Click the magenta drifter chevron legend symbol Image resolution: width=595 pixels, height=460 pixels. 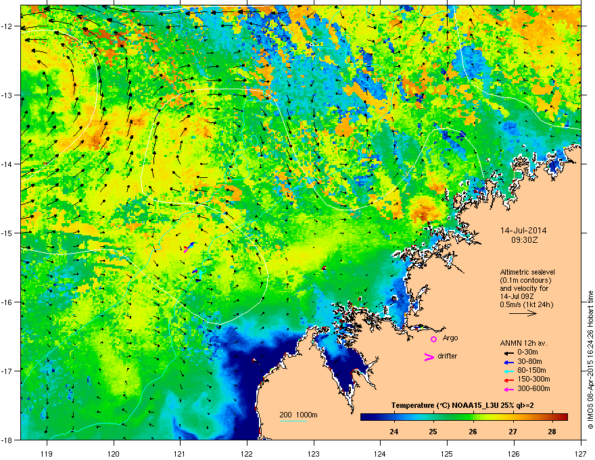point(429,356)
